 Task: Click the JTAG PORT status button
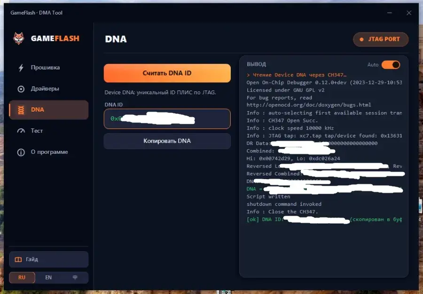(x=381, y=39)
